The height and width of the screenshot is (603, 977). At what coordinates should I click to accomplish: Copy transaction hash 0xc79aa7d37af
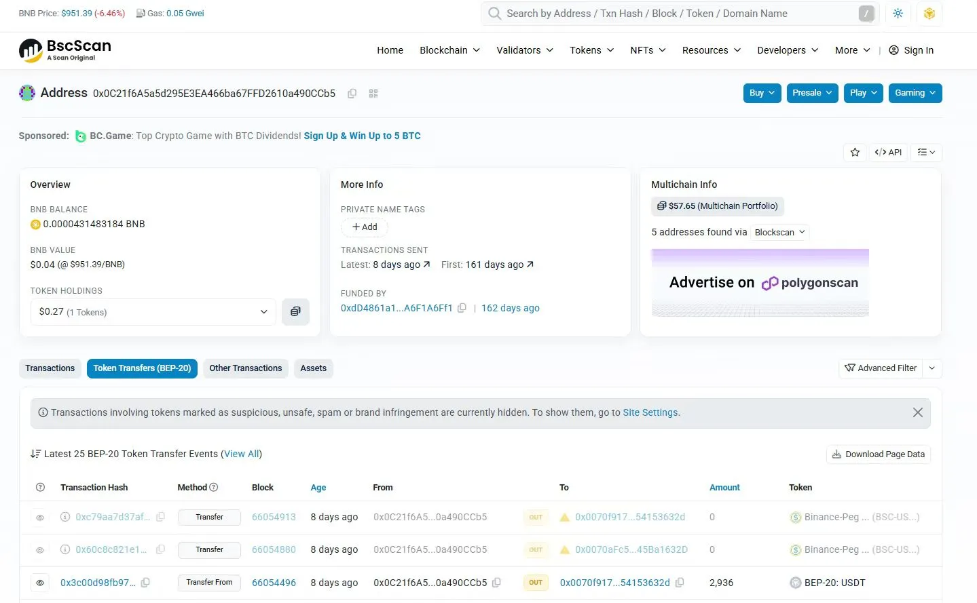point(160,517)
